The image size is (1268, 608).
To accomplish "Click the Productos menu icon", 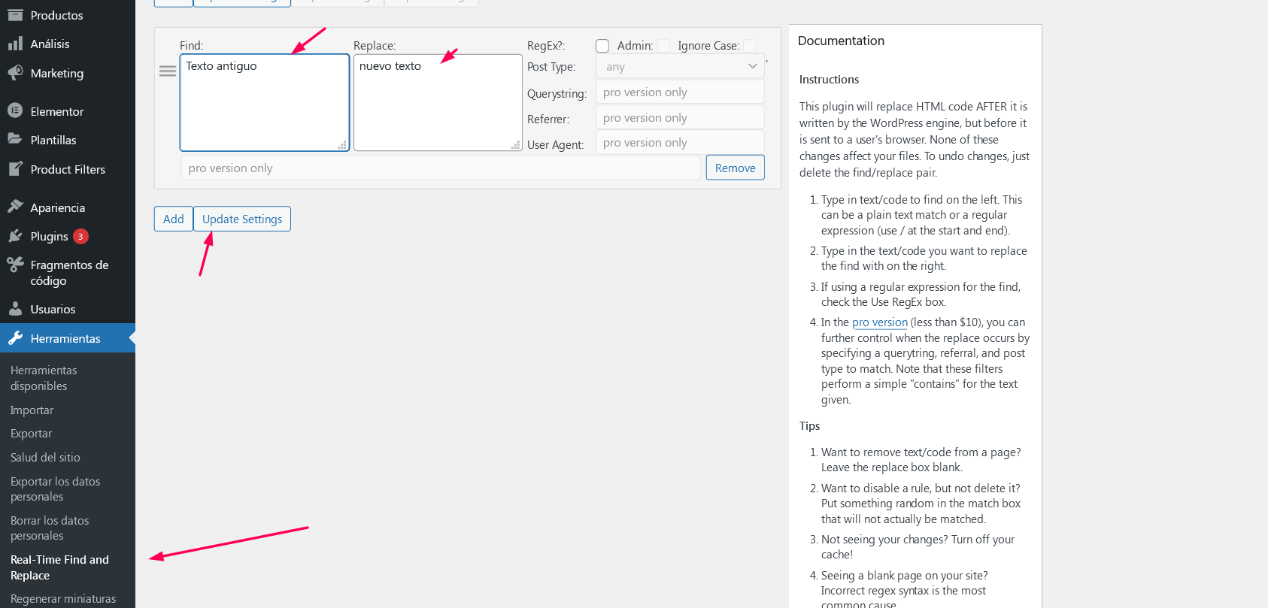I will (x=15, y=15).
